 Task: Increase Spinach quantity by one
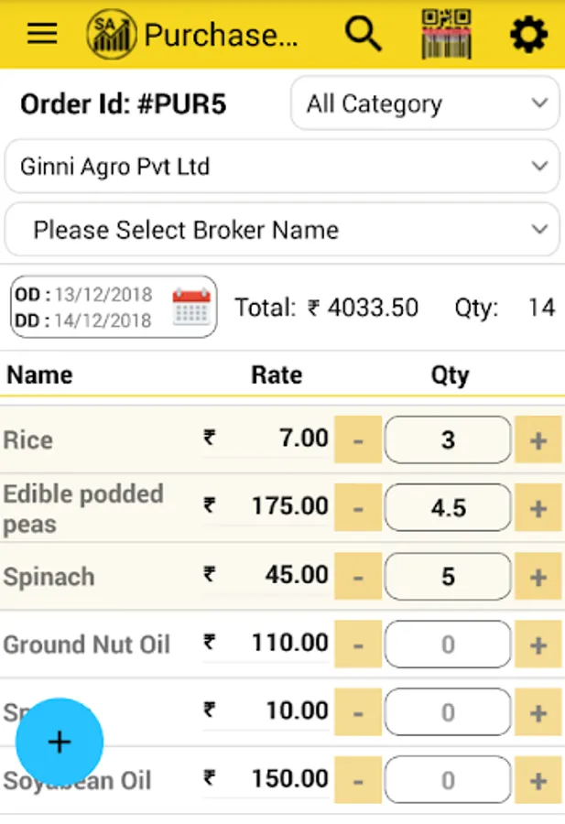538,578
